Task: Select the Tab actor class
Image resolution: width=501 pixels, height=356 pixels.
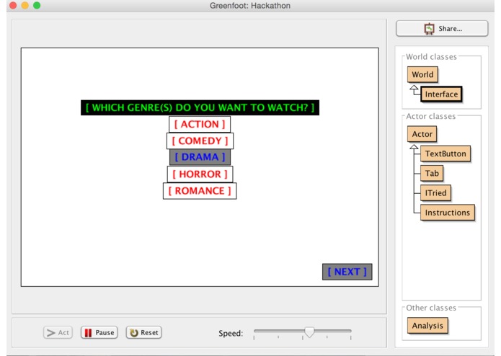Action: [x=432, y=174]
